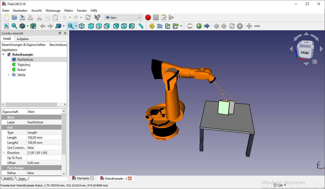Click the macro record red button
The image size is (325, 189).
tap(148, 17)
